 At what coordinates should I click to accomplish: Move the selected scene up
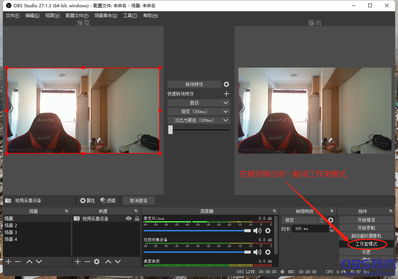point(29,262)
